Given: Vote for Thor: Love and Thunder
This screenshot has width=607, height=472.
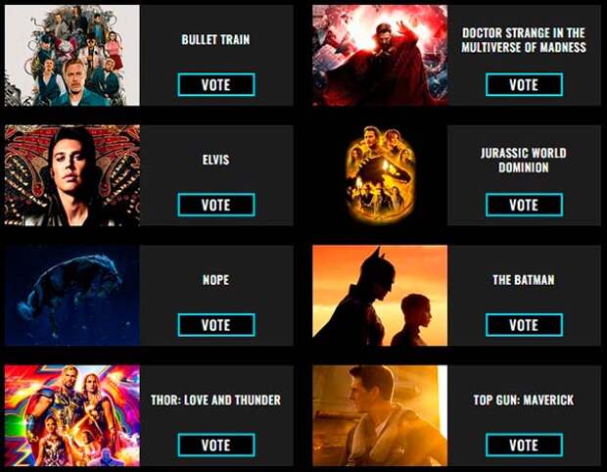Looking at the screenshot, I should [216, 445].
